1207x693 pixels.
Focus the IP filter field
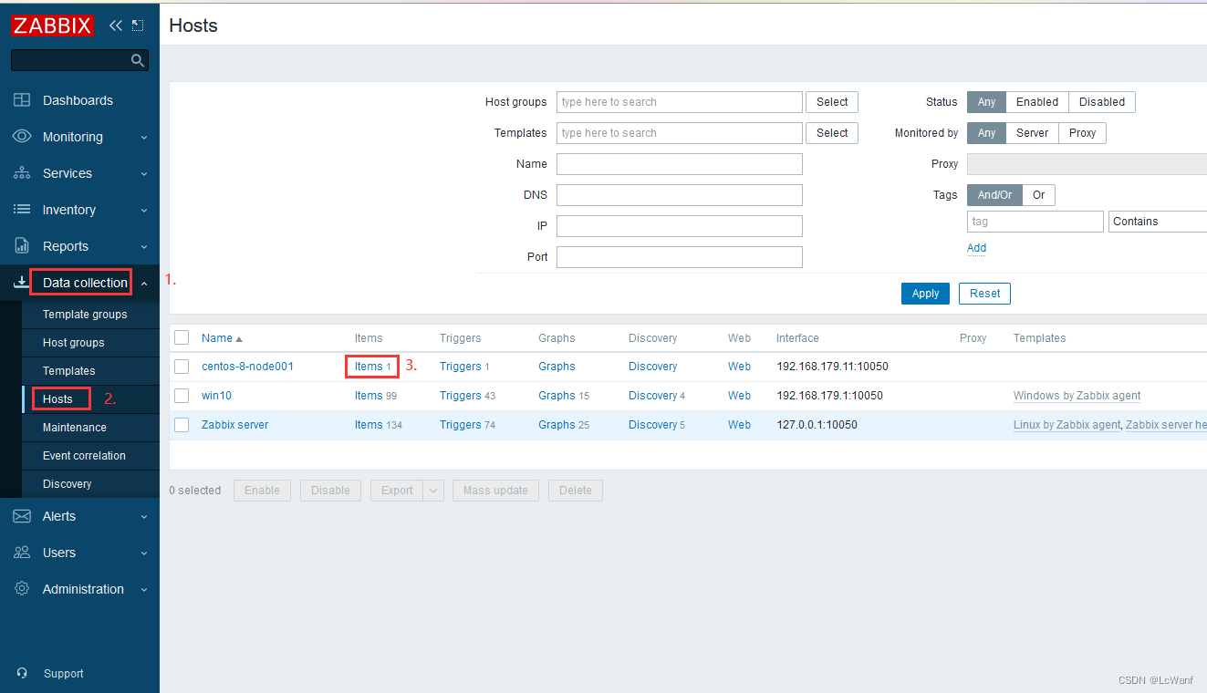tap(680, 226)
